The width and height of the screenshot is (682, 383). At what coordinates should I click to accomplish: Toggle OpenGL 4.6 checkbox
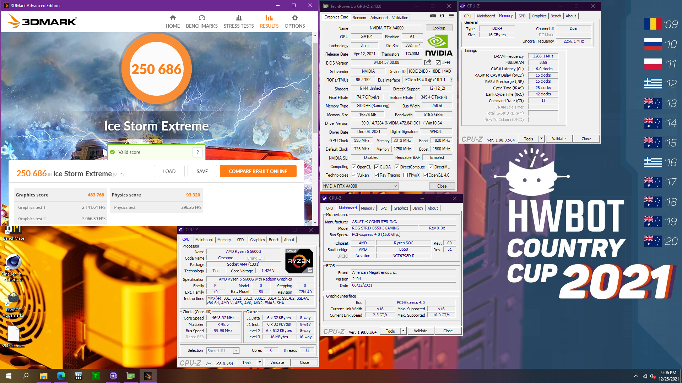(425, 175)
